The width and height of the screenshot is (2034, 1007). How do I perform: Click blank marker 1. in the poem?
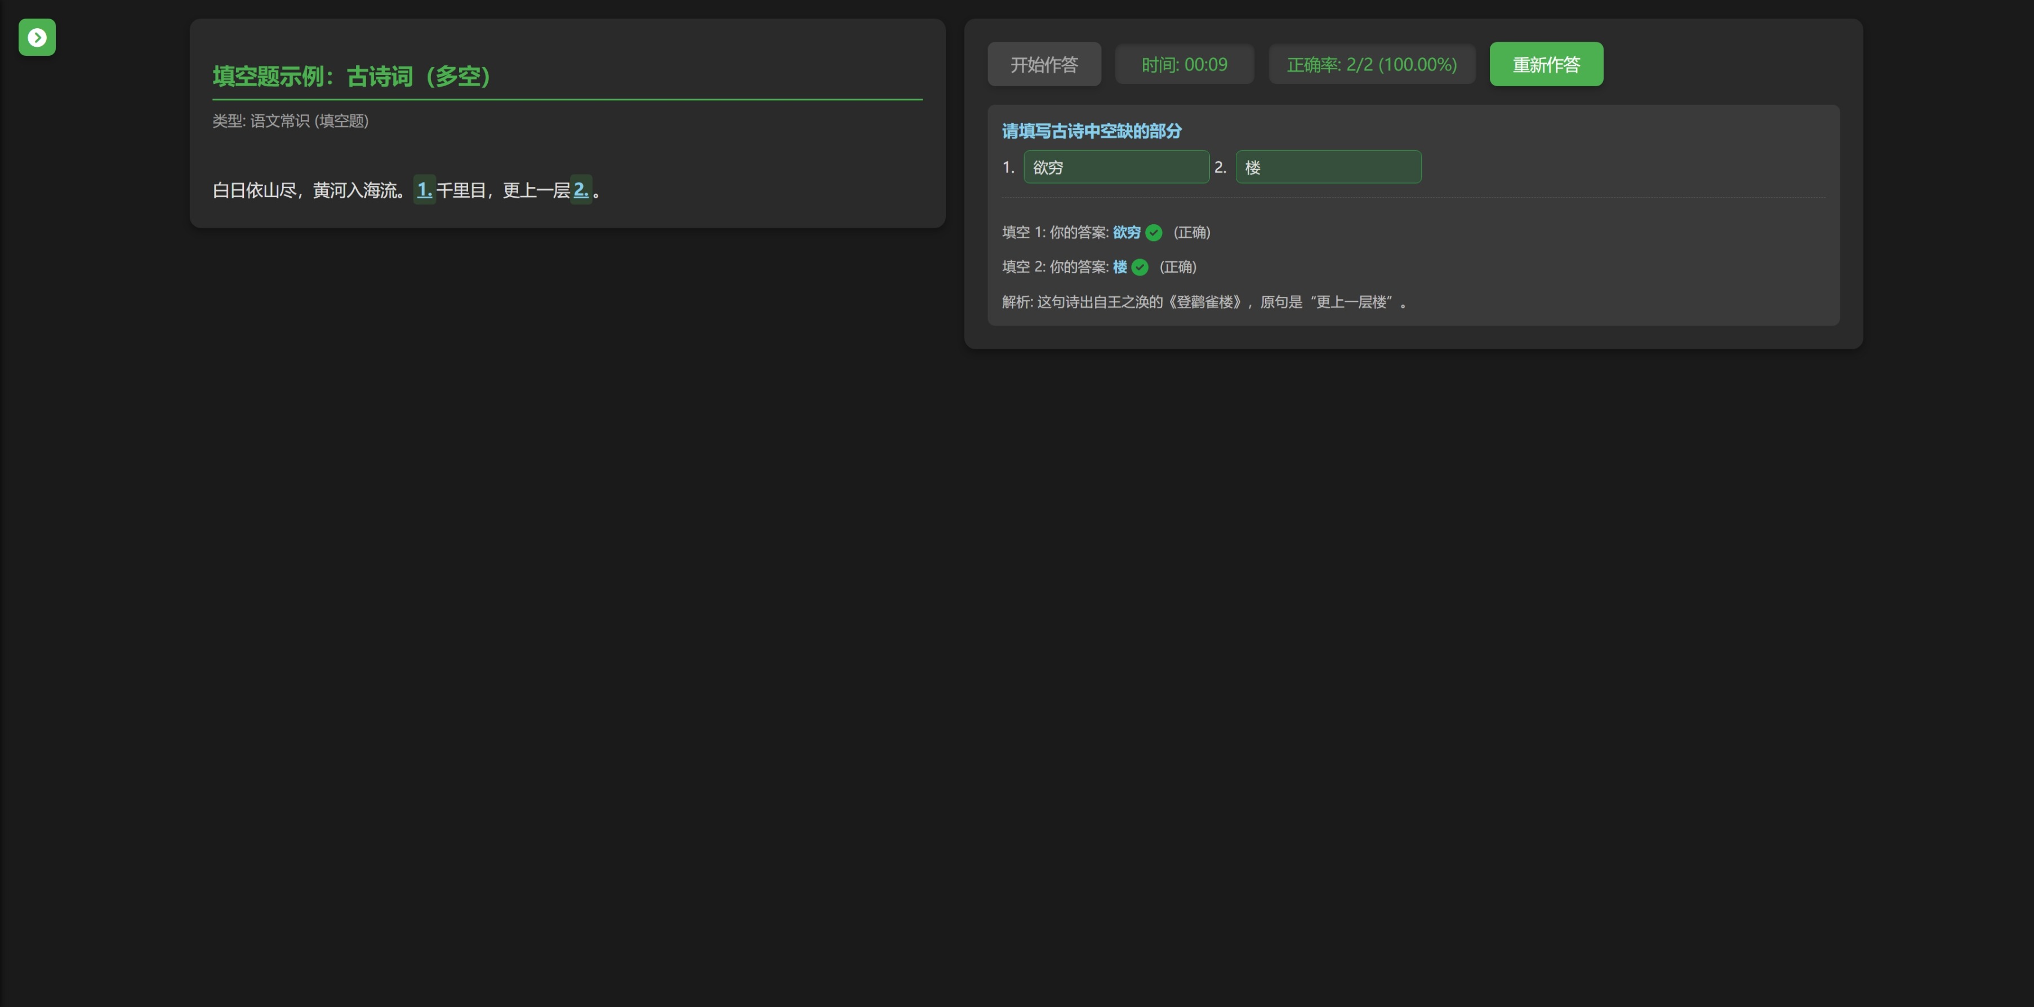(424, 190)
